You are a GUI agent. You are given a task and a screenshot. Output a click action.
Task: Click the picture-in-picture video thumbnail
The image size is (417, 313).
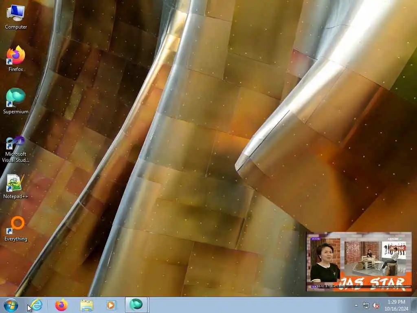pos(359,262)
